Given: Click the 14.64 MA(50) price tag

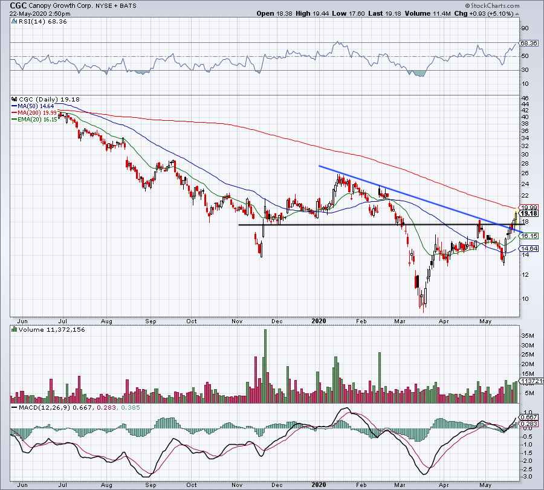Looking at the screenshot, I should [529, 248].
